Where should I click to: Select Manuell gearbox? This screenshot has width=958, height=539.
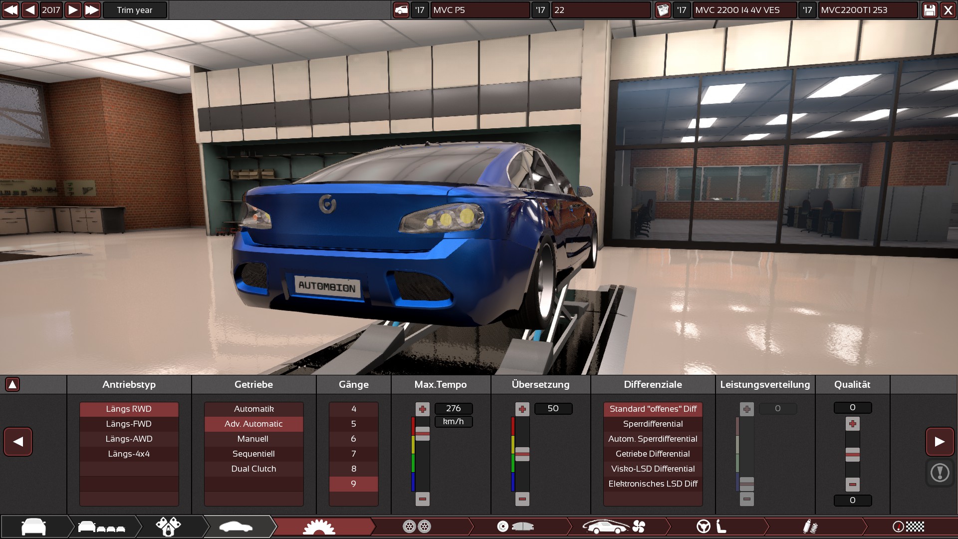pos(253,439)
